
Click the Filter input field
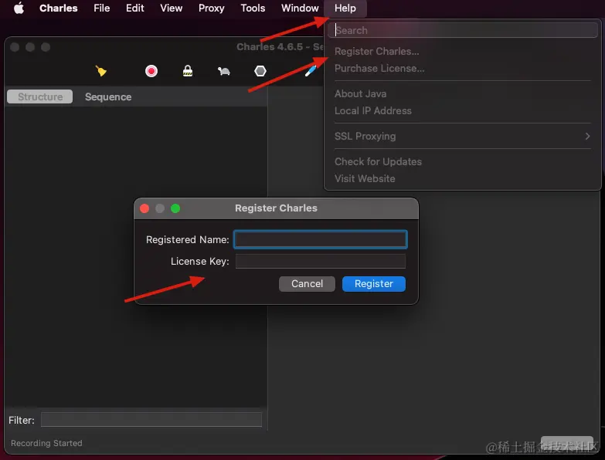(x=151, y=420)
